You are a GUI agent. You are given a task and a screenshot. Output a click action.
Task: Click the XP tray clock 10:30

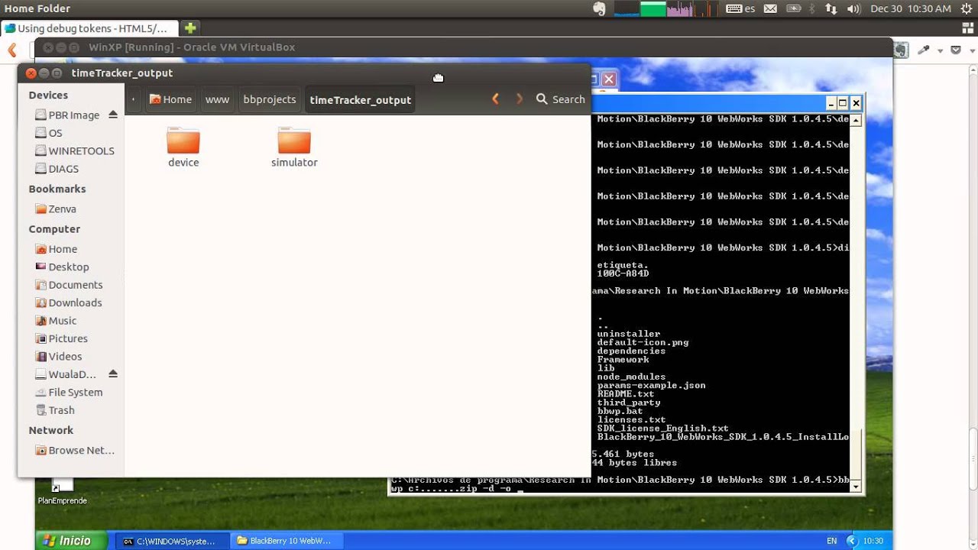pyautogui.click(x=873, y=541)
